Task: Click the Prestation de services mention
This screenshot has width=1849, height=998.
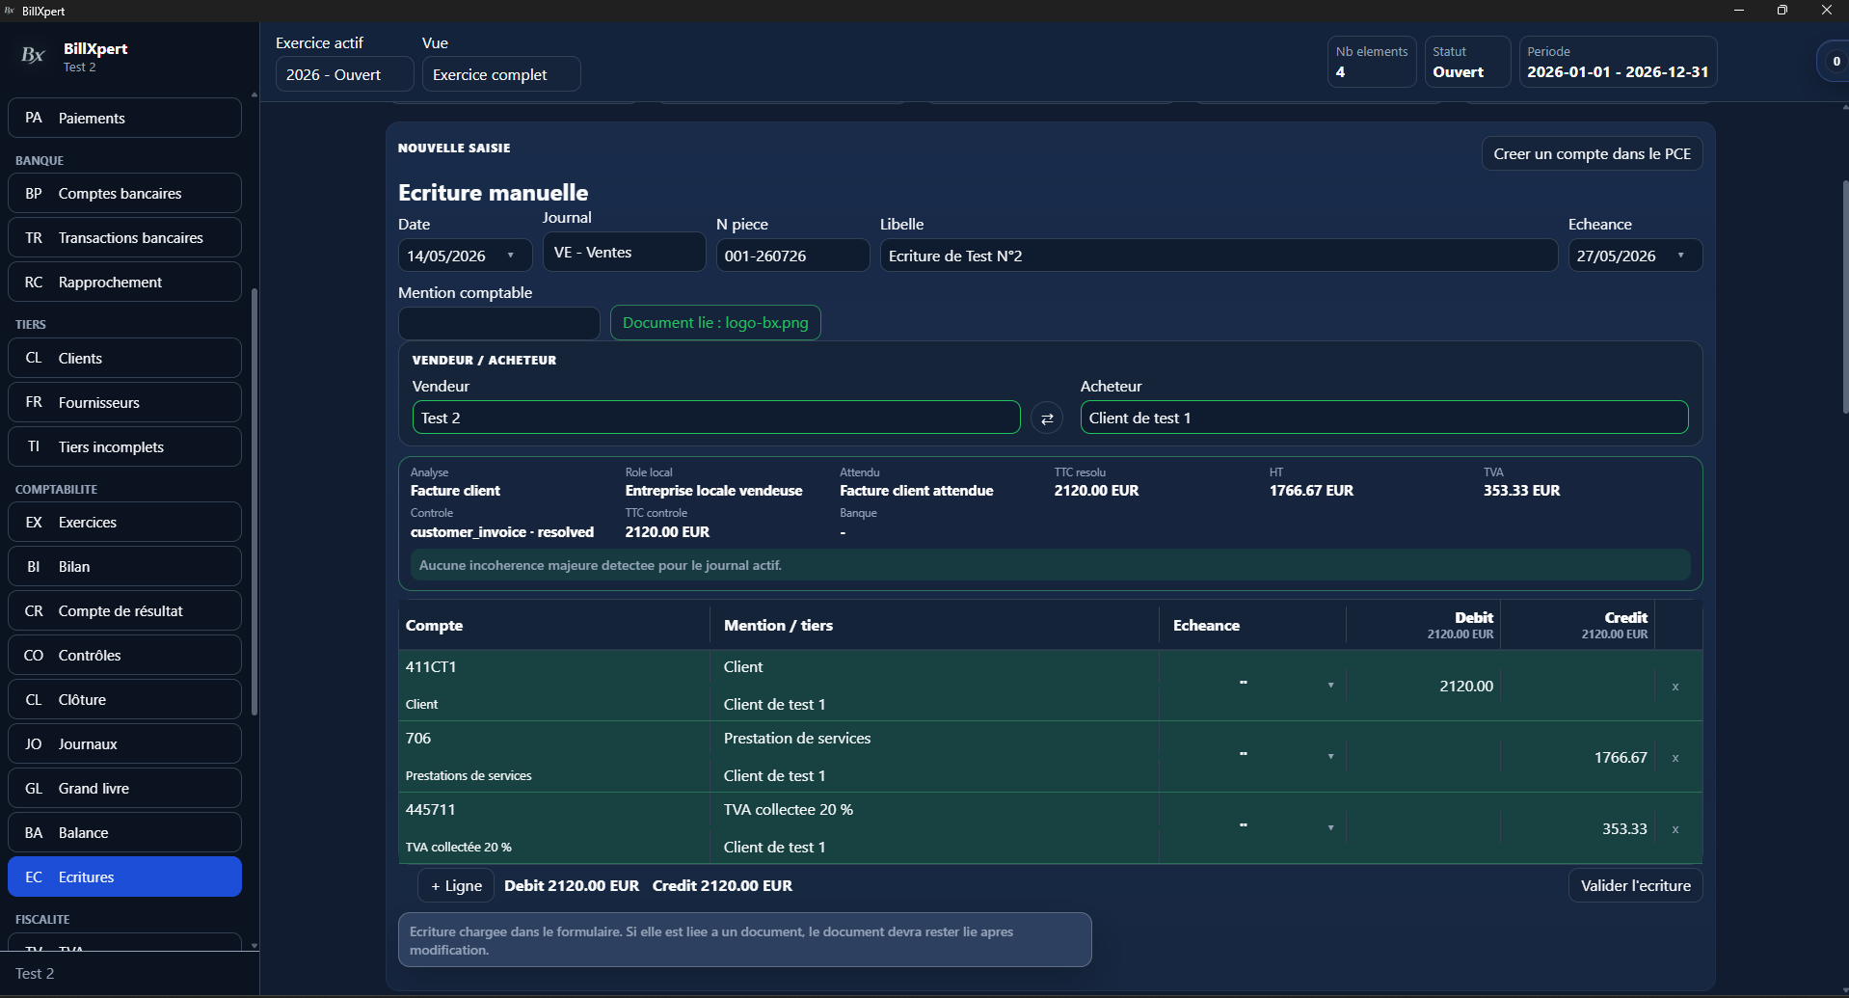Action: click(797, 738)
